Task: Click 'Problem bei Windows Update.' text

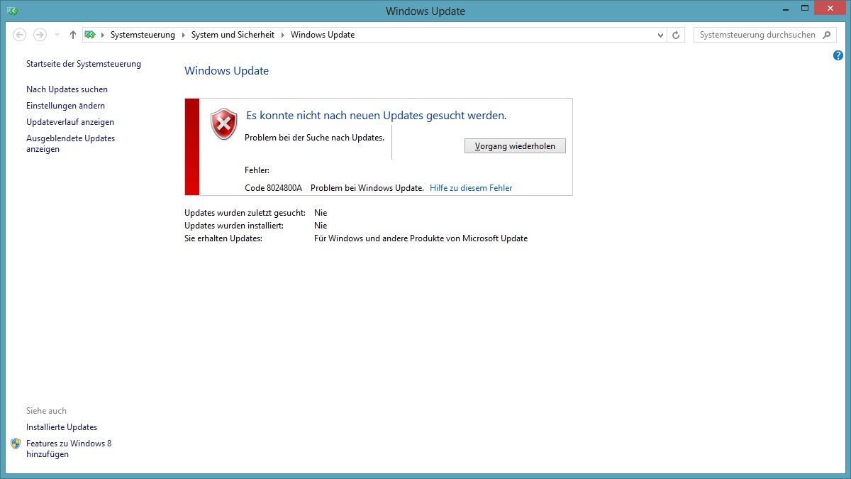Action: [x=367, y=188]
